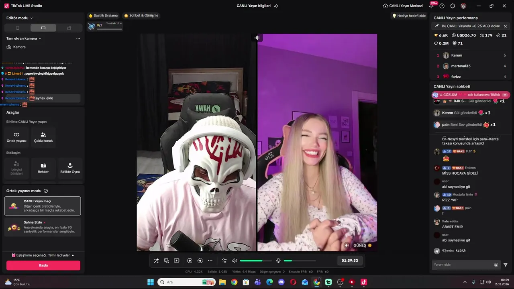Click the Başla button

[43, 265]
